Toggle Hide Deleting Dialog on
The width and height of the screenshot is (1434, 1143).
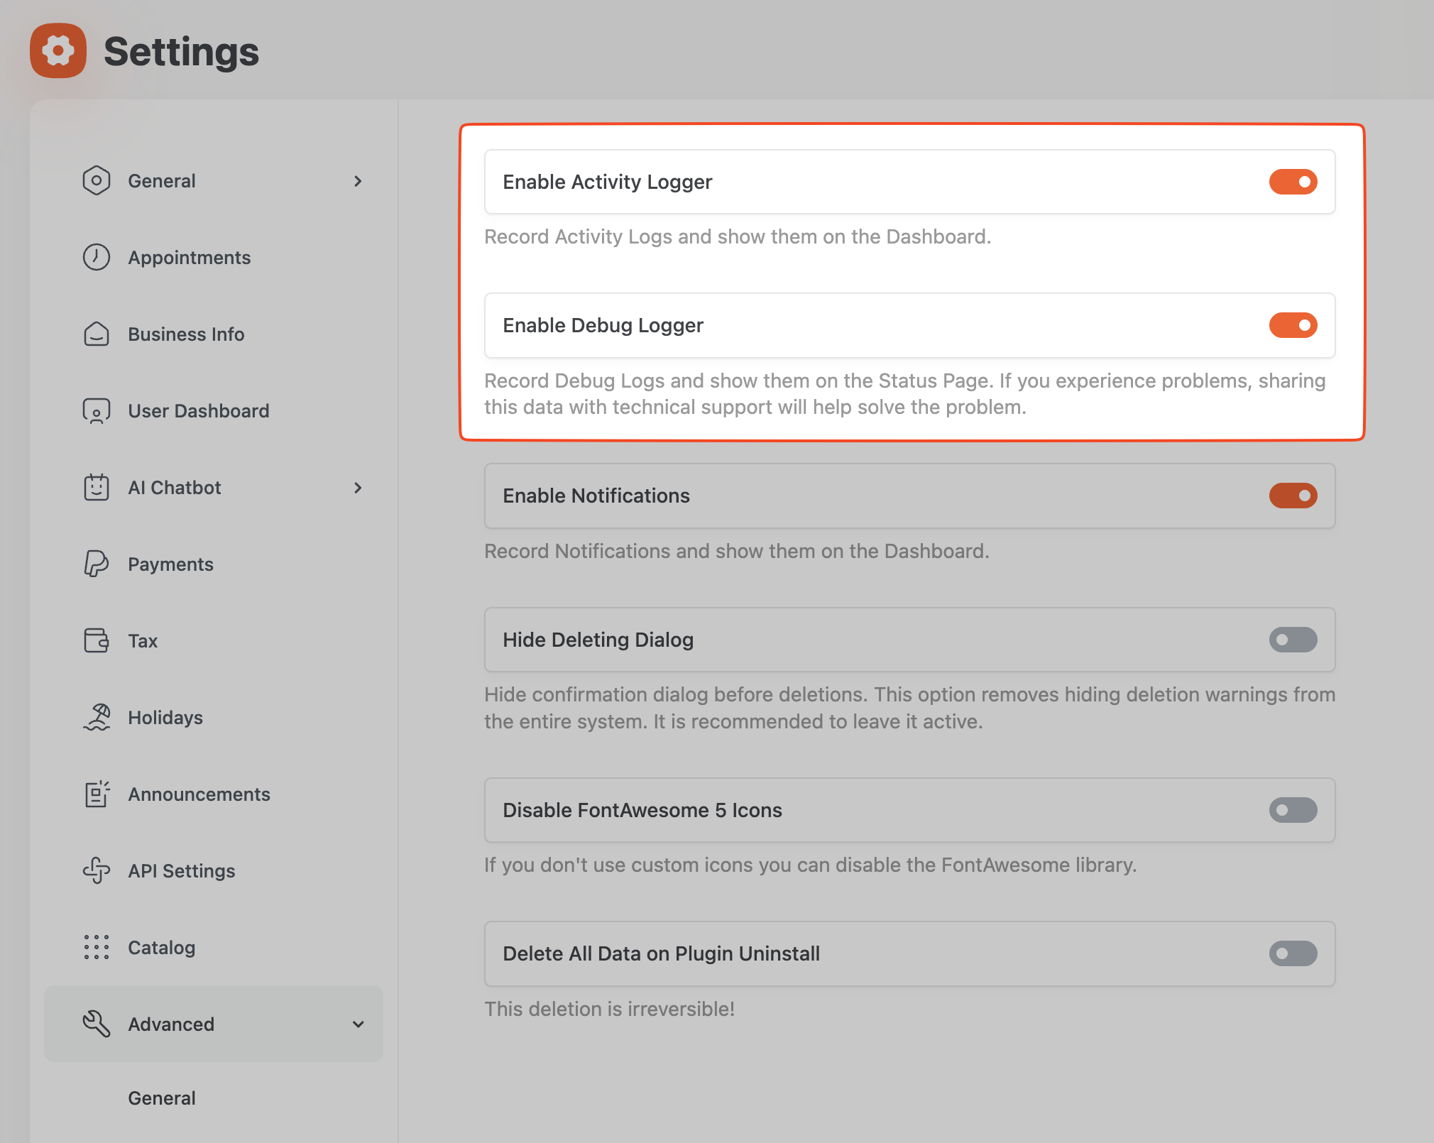[x=1293, y=640]
